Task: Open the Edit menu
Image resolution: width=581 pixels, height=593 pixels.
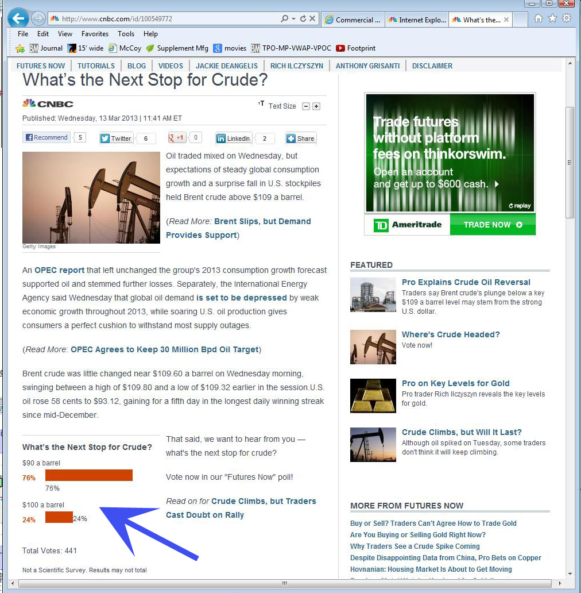Action: 42,34
